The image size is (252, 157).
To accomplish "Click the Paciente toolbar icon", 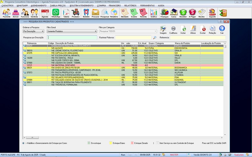I will pyautogui.click(x=6, y=13).
